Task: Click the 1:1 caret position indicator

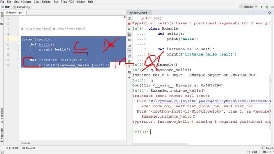Action: [x=248, y=152]
